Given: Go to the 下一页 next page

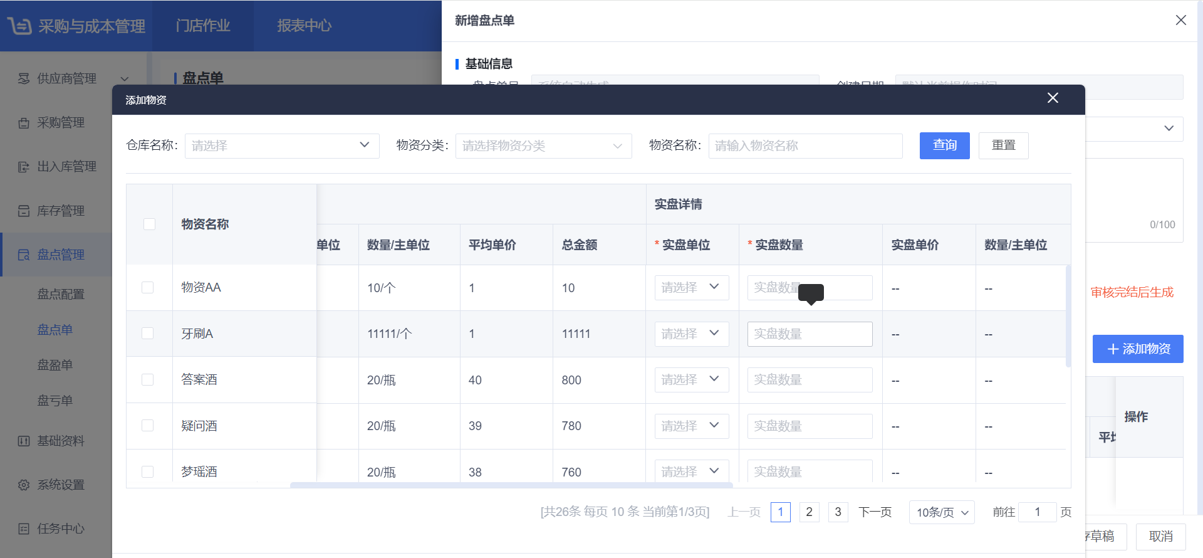Looking at the screenshot, I should 875,512.
